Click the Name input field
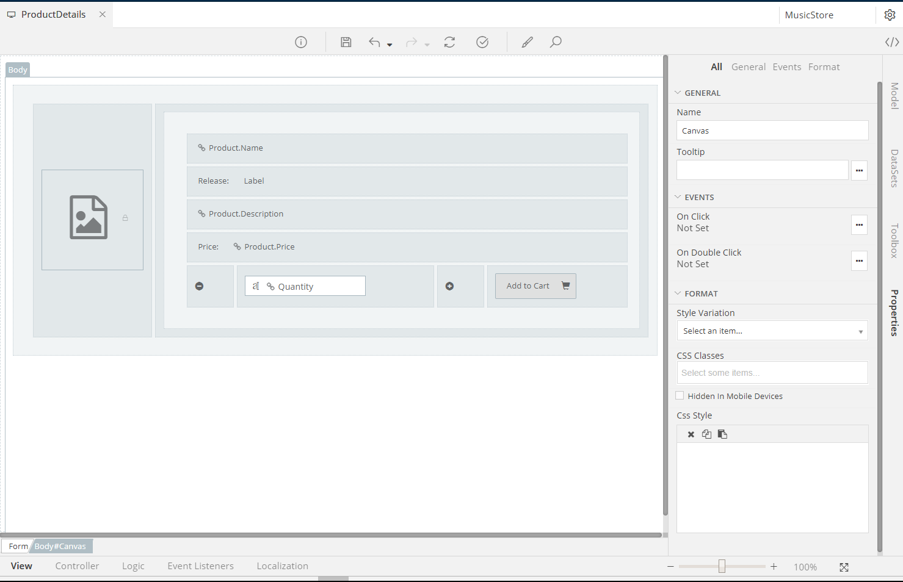Viewport: 903px width, 582px height. click(x=772, y=131)
